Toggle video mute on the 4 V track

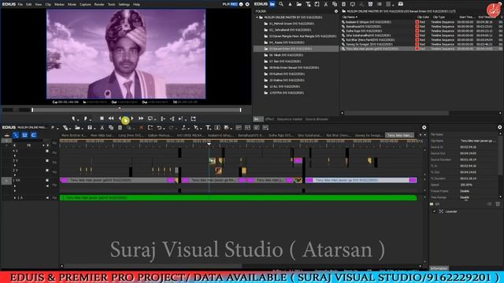(x=47, y=151)
